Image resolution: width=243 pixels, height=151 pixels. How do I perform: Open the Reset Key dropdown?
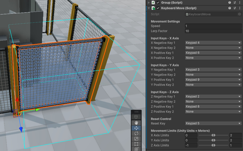[x=213, y=123]
